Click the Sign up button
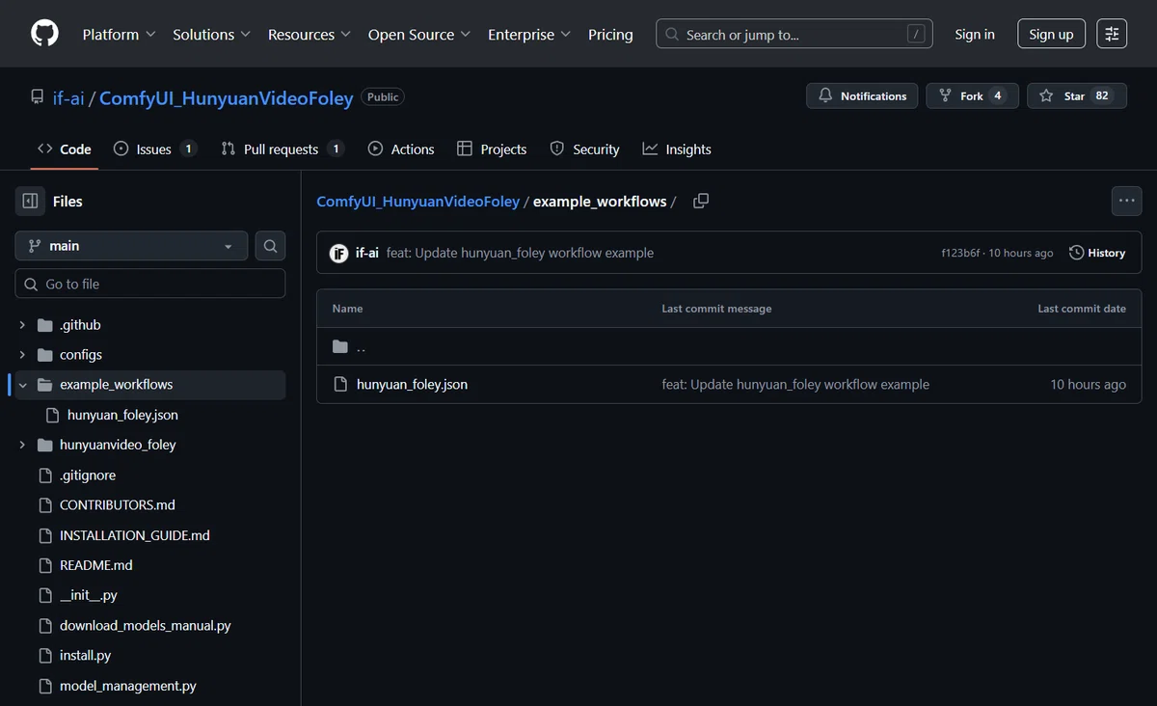This screenshot has height=706, width=1157. [x=1051, y=34]
